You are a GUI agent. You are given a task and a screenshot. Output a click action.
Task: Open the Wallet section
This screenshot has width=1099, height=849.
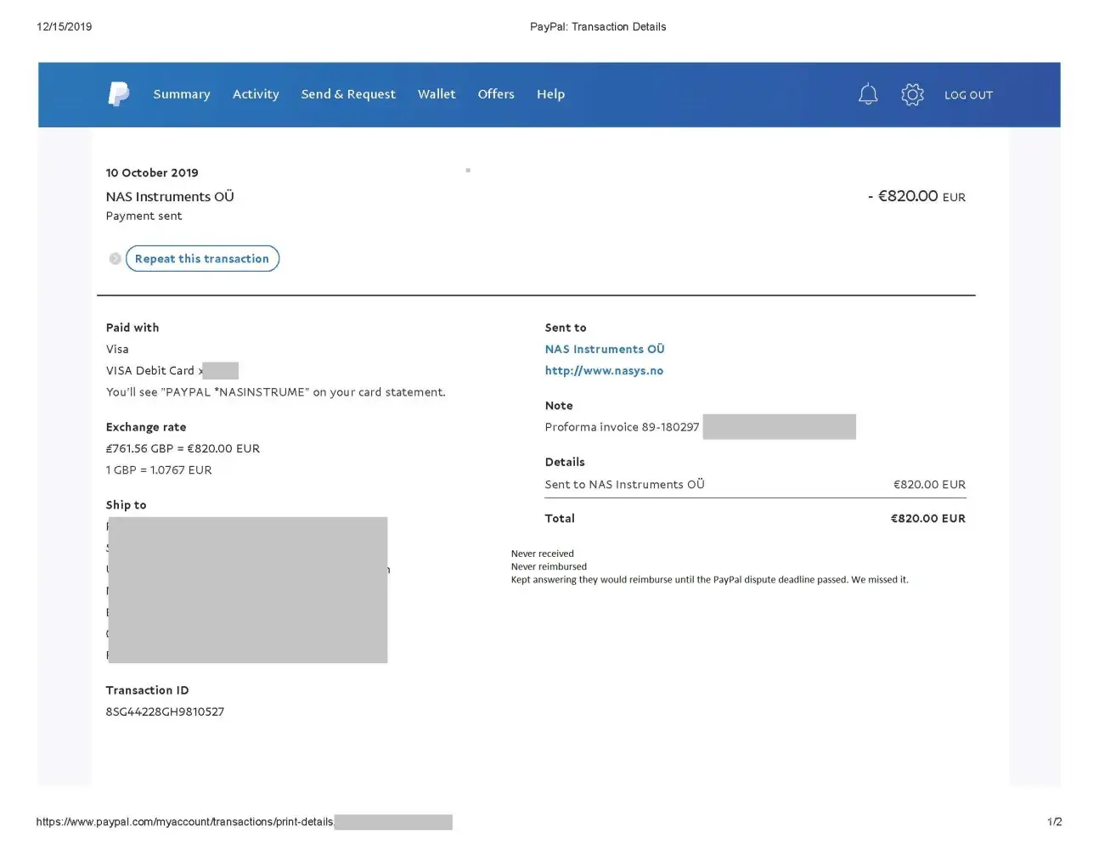point(437,94)
